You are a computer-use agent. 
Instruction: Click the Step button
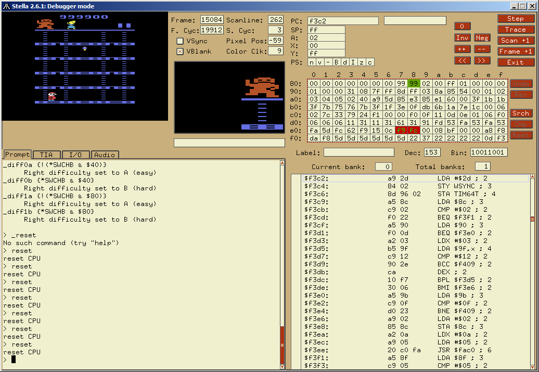[516, 19]
